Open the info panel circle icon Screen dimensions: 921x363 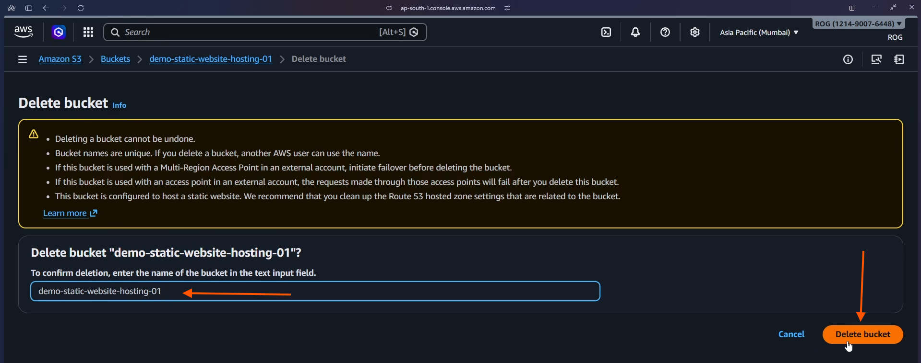848,59
